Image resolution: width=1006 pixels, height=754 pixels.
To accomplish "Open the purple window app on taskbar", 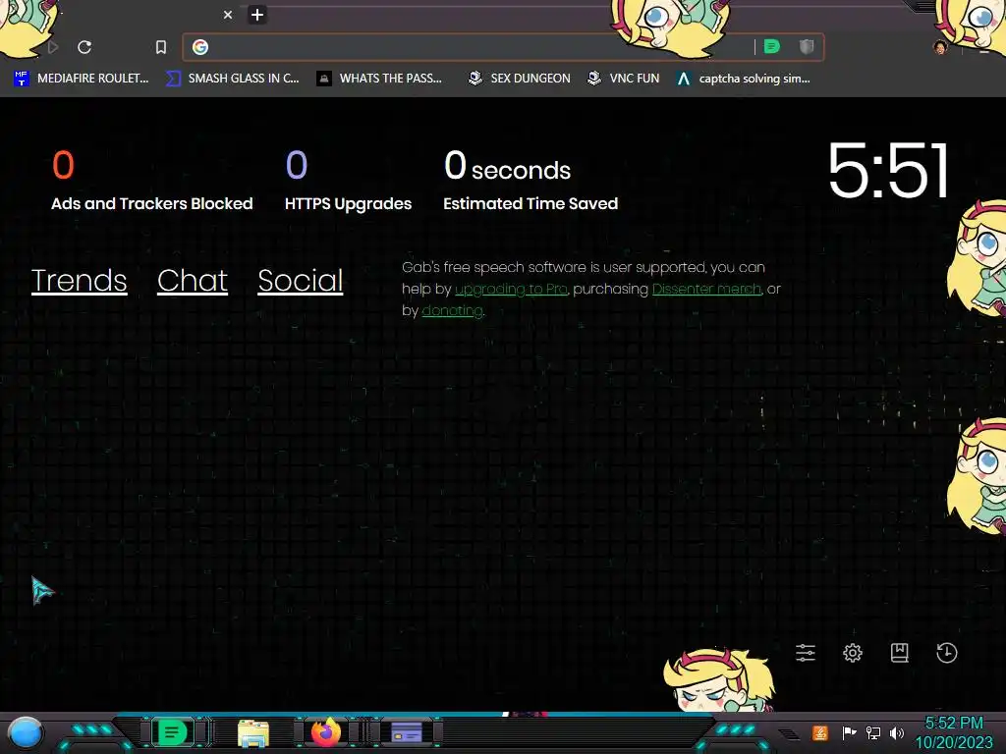I will click(407, 732).
